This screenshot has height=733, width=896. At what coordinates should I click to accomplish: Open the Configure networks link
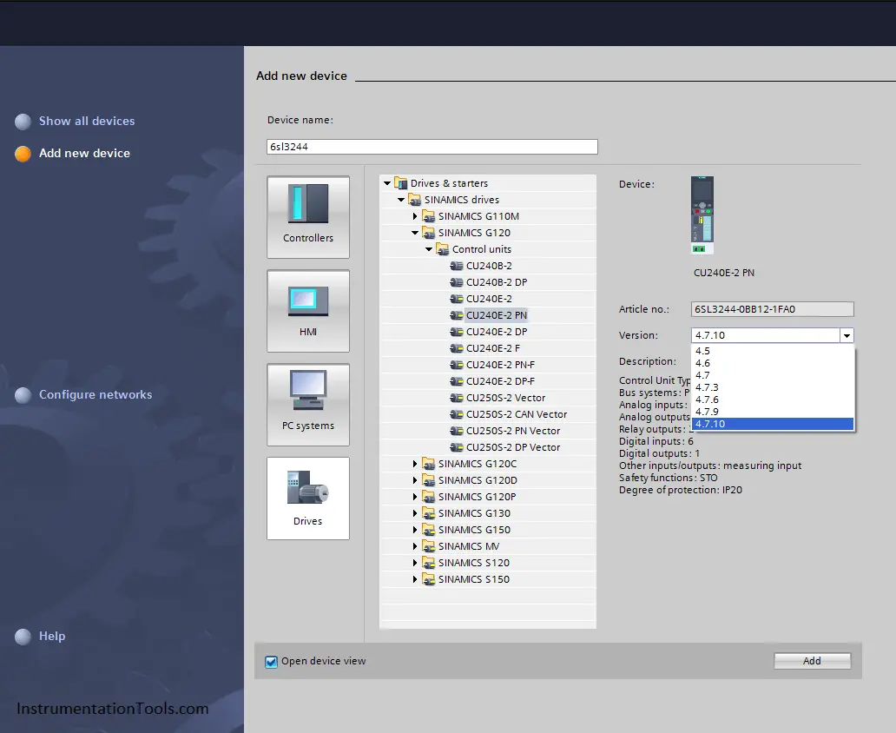click(96, 394)
